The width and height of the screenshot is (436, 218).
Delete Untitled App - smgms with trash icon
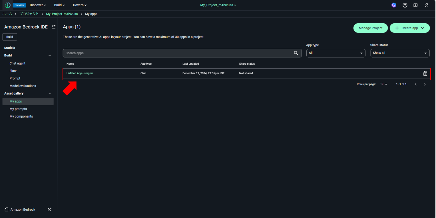(425, 73)
